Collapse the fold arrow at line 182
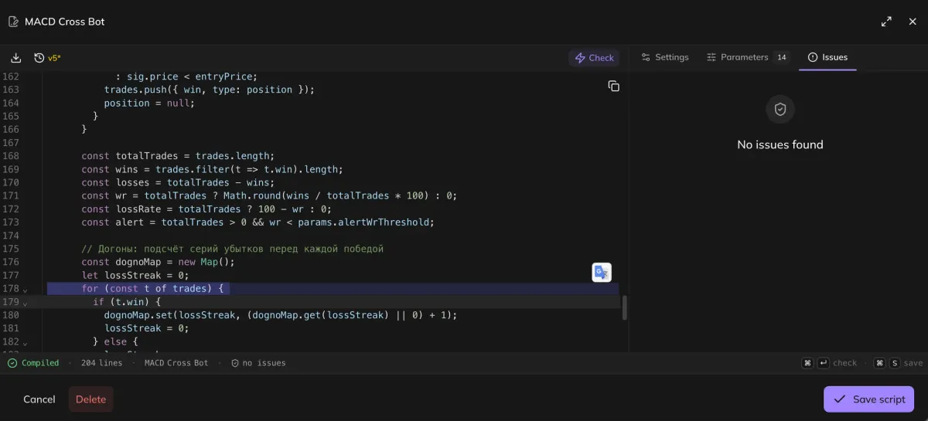Image resolution: width=928 pixels, height=421 pixels. tap(26, 343)
